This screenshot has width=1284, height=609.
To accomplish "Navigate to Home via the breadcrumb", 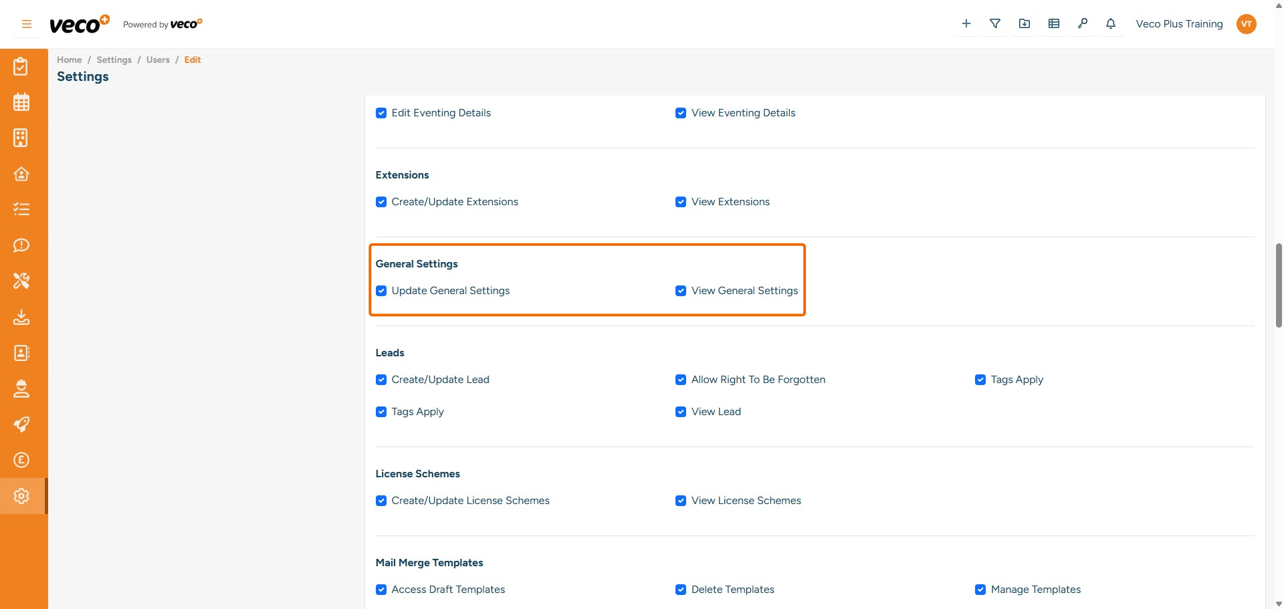I will coord(69,59).
